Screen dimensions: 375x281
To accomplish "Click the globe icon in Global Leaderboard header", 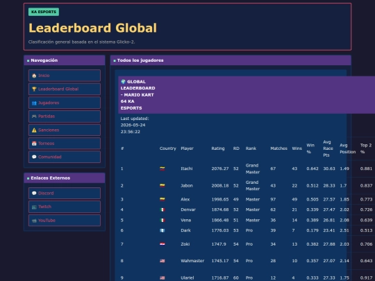I will [x=123, y=81].
